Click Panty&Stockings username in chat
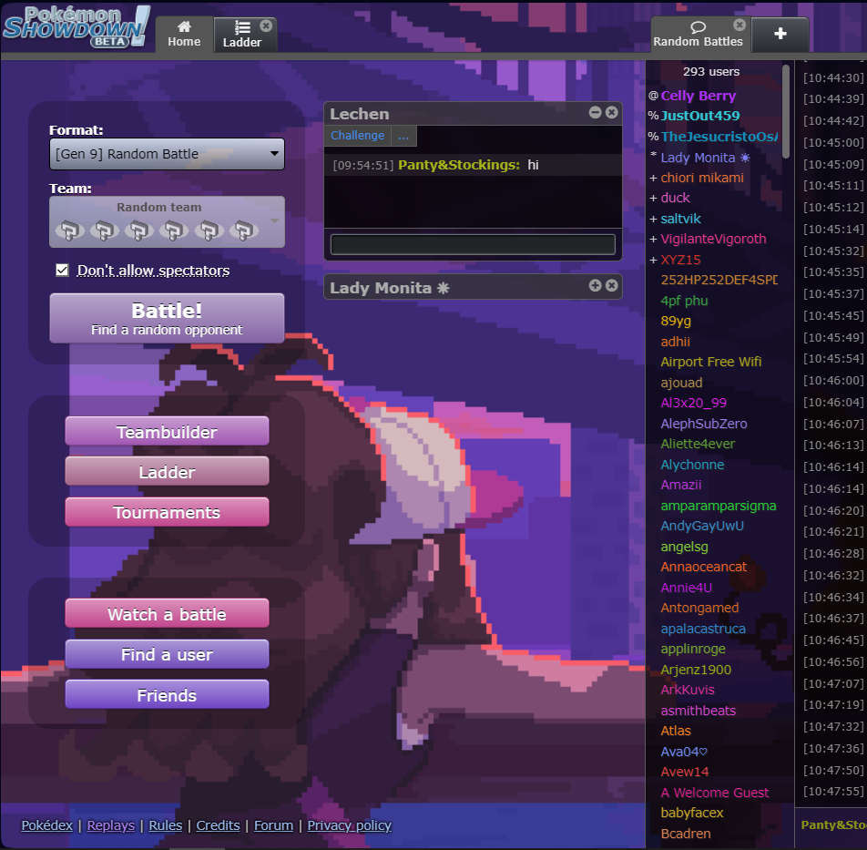The width and height of the screenshot is (867, 850). point(459,165)
